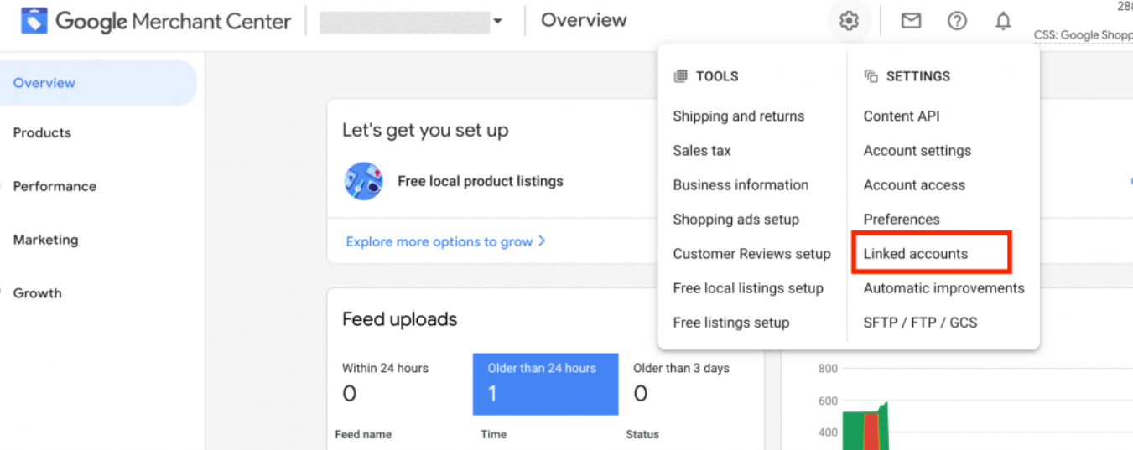Open Free listings setup entry
This screenshot has width=1133, height=450.
pos(730,323)
